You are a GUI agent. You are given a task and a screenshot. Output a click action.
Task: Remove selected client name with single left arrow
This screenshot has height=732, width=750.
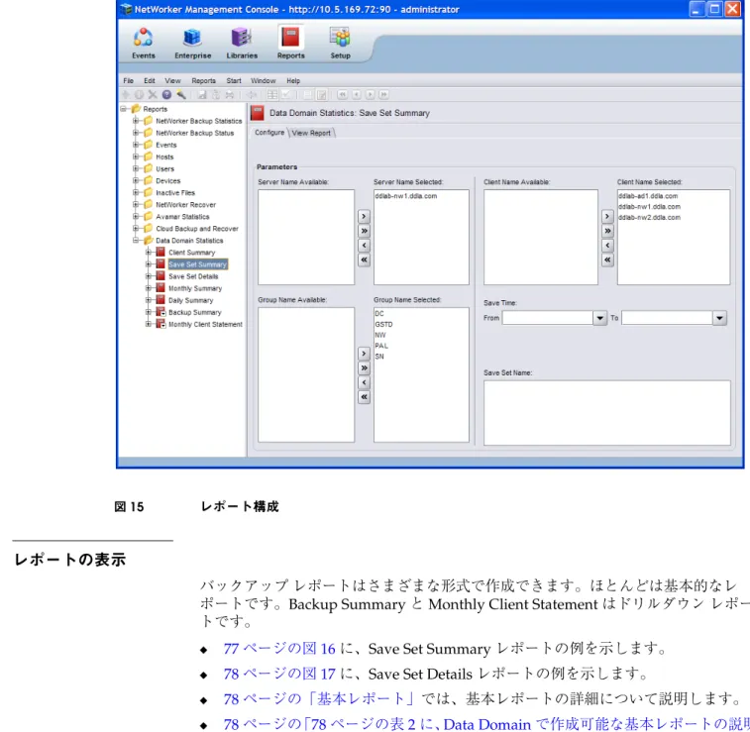tap(607, 246)
